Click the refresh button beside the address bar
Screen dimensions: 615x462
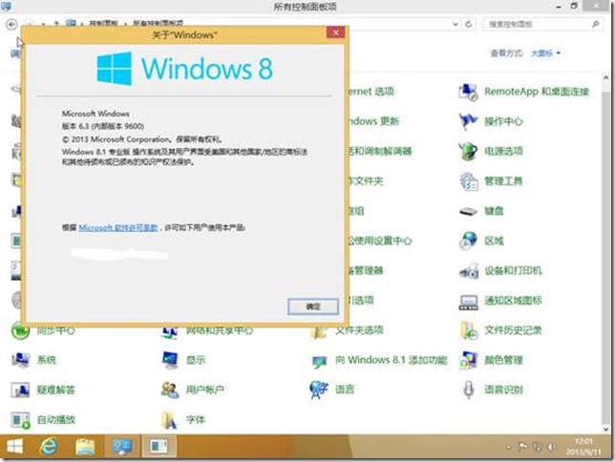[x=469, y=24]
